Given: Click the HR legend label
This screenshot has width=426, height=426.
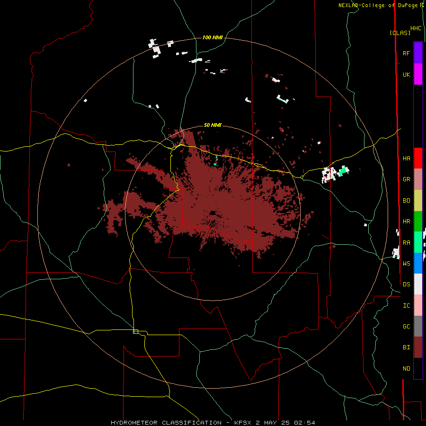Looking at the screenshot, I should [406, 222].
